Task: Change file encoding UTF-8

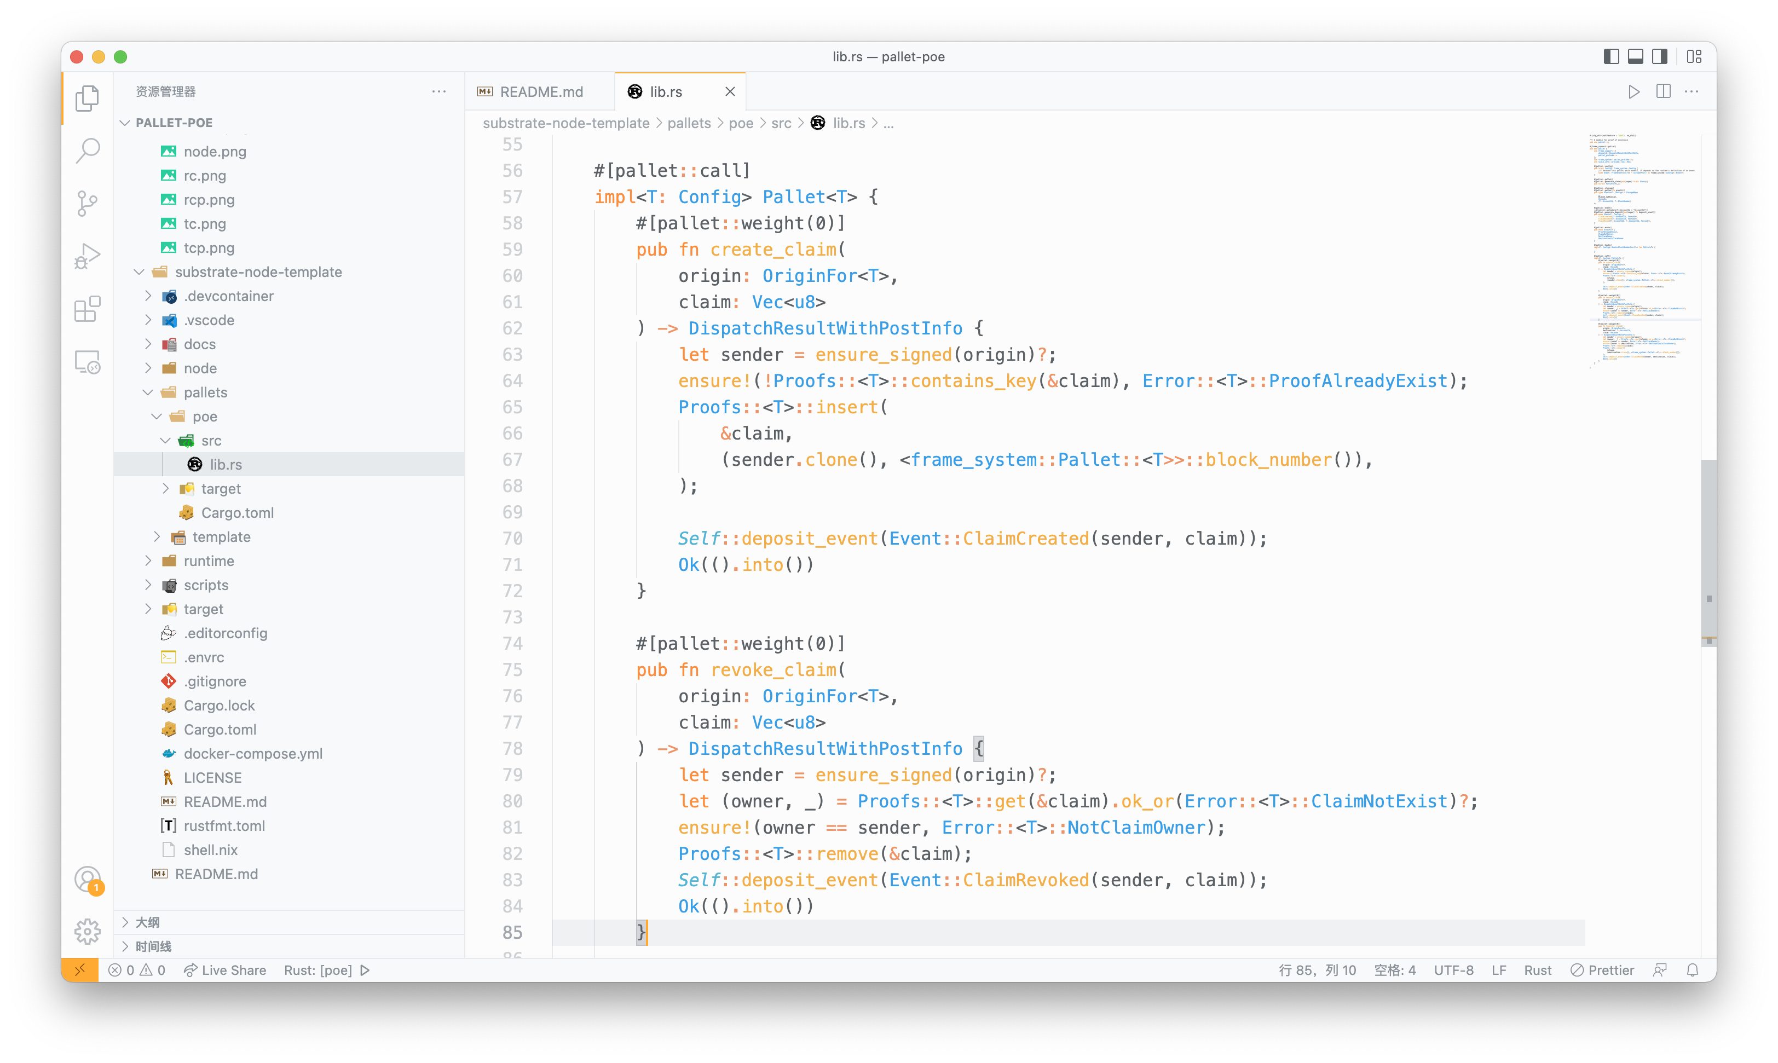Action: point(1453,970)
